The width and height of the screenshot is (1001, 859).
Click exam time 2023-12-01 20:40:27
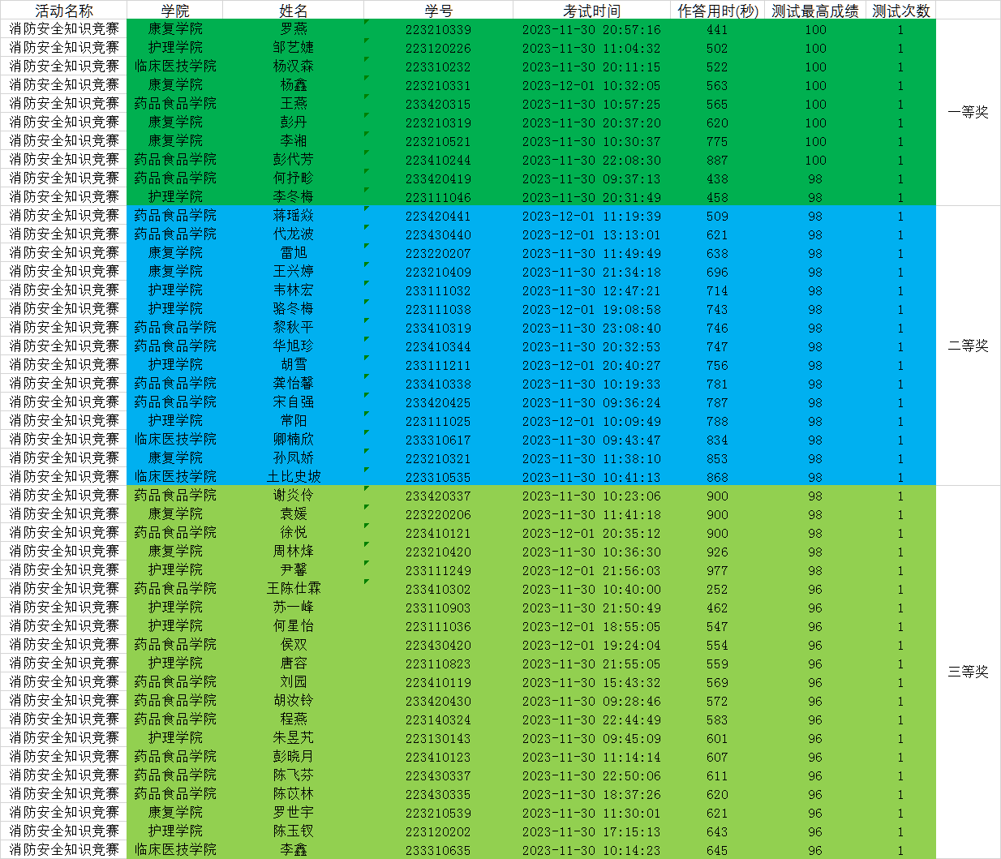click(591, 365)
